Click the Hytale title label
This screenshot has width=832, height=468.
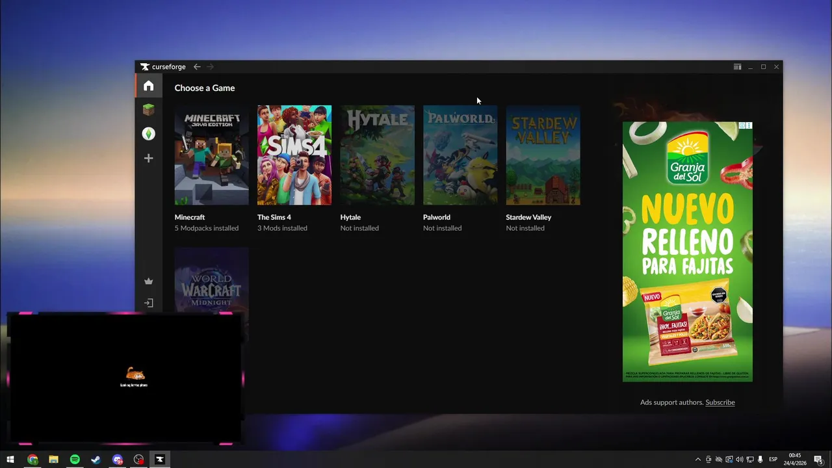point(350,217)
